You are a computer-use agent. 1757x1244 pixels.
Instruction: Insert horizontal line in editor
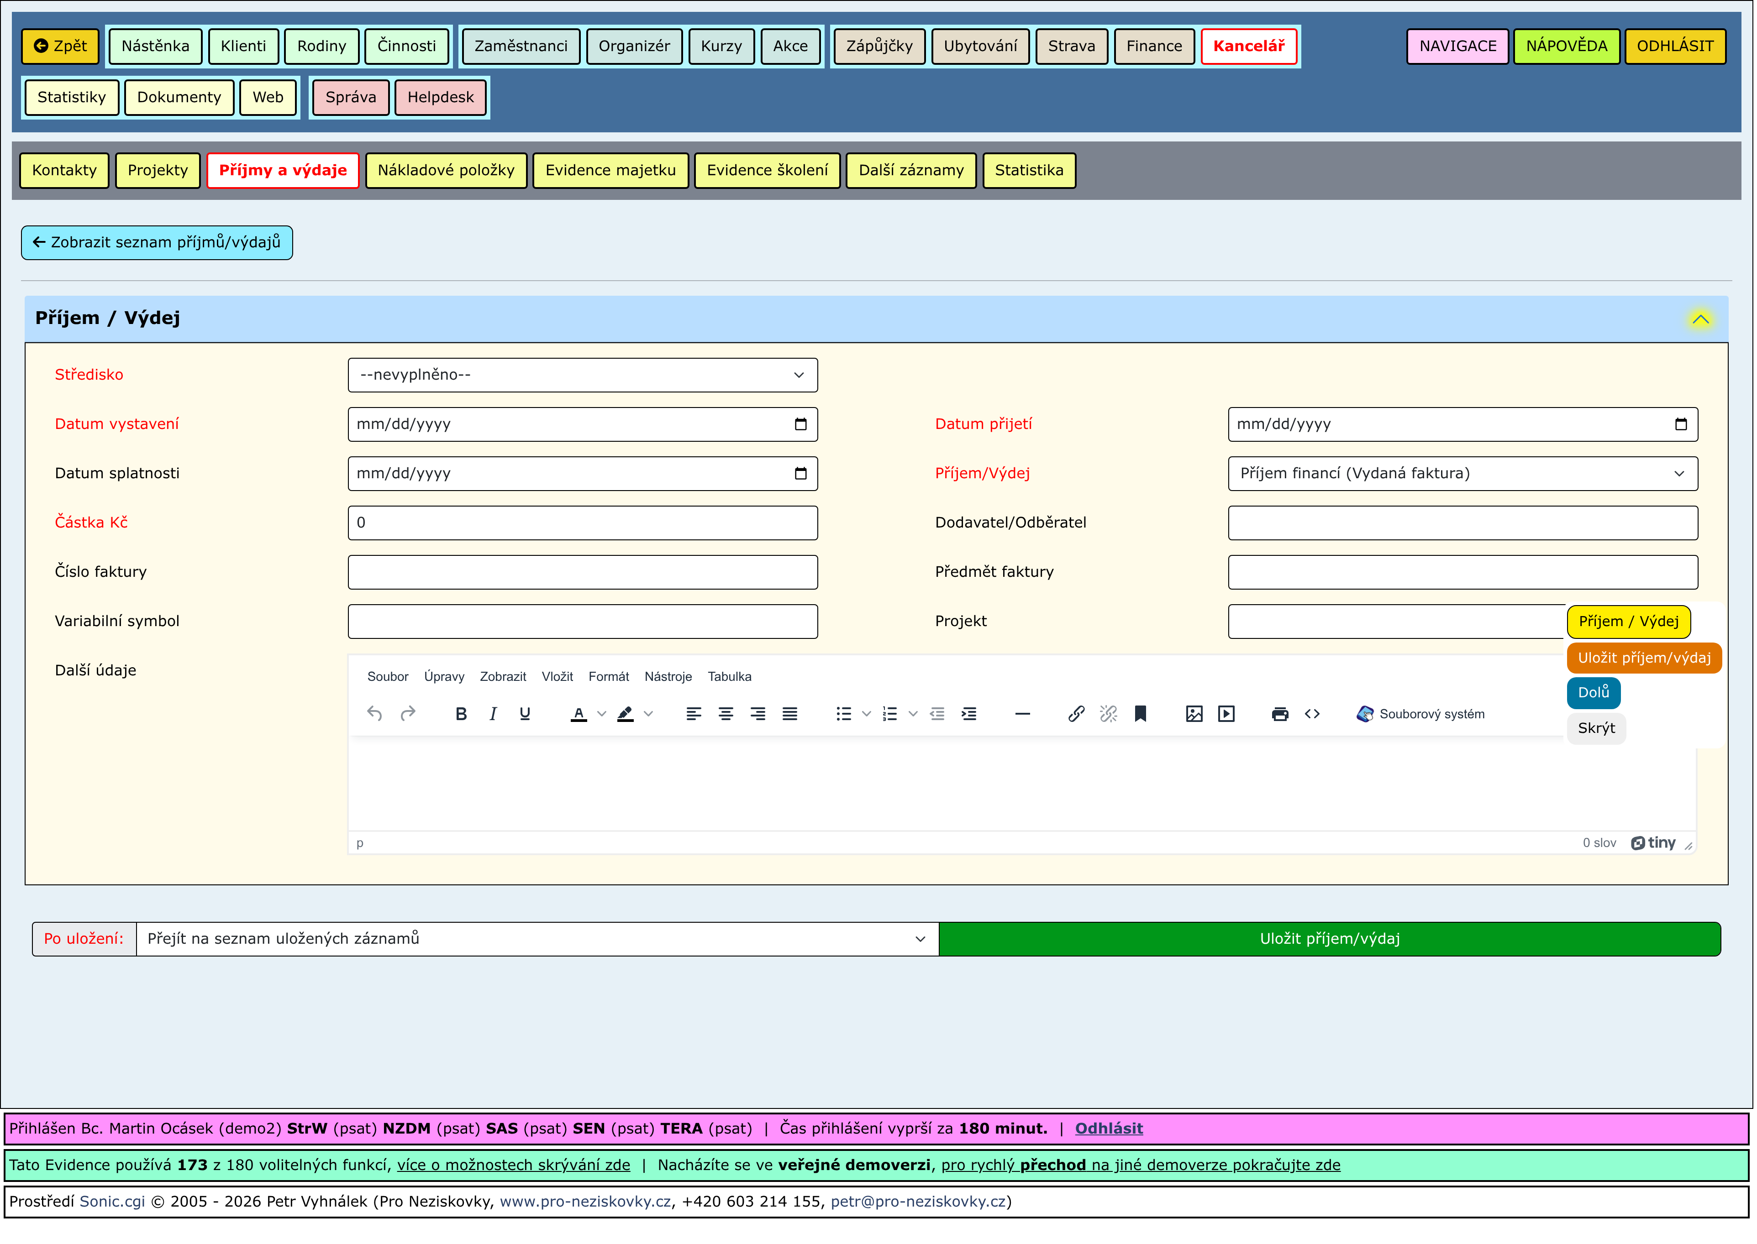point(1023,715)
